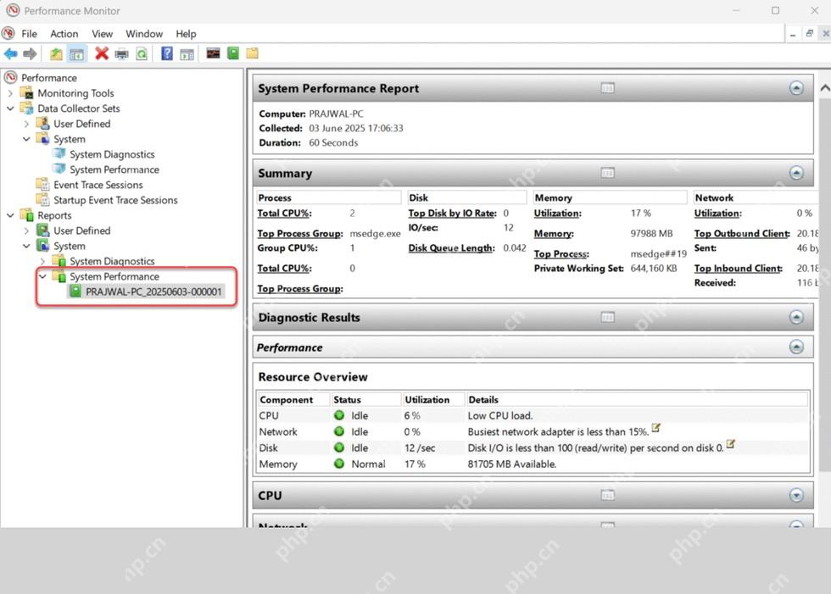Collapse the Reports tree node

[x=10, y=215]
